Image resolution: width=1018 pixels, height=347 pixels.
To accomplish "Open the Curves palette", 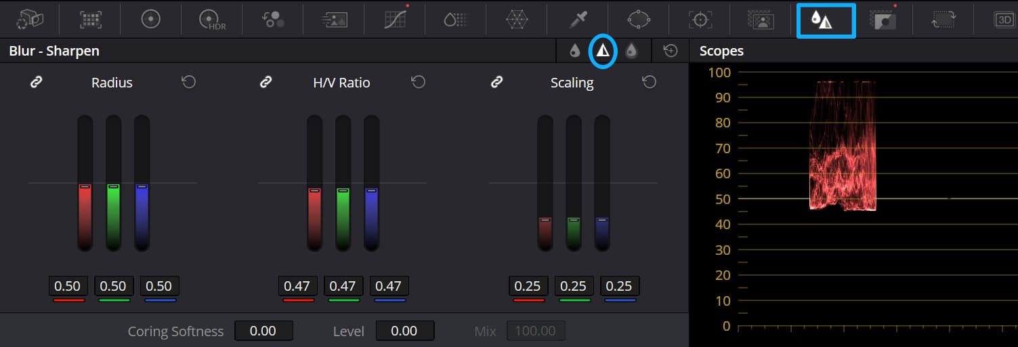I will coord(396,19).
